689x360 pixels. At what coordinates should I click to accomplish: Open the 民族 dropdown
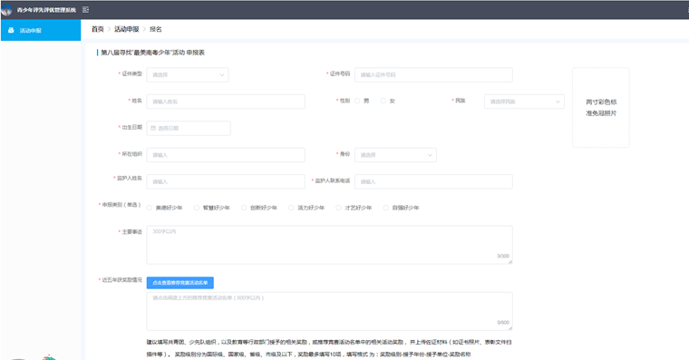click(x=524, y=102)
